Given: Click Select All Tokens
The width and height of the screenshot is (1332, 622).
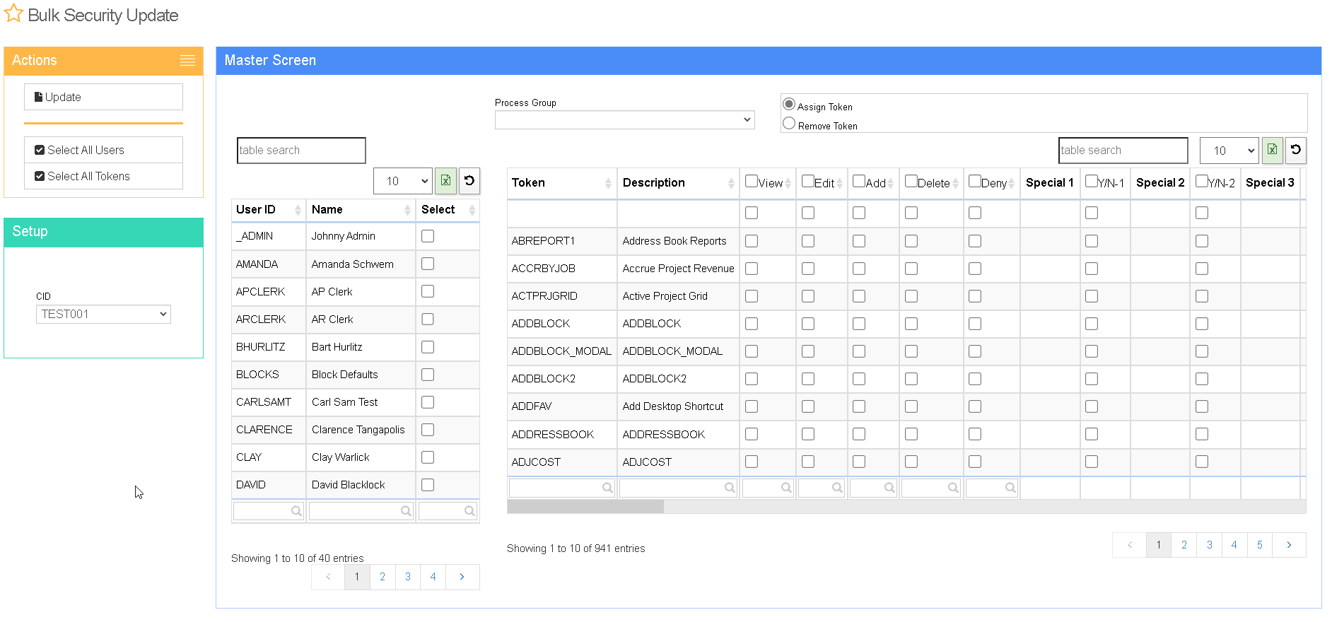Looking at the screenshot, I should [x=103, y=176].
